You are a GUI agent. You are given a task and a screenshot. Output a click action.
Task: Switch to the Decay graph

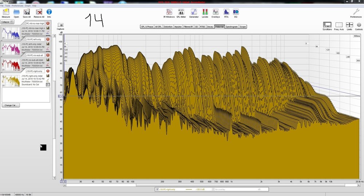(210, 26)
